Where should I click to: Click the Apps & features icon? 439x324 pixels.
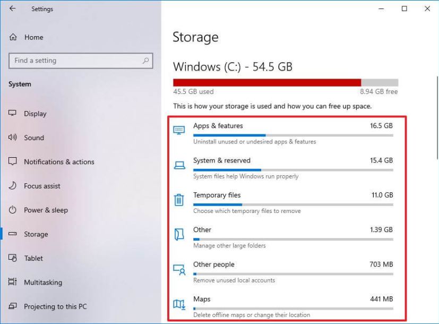click(178, 129)
